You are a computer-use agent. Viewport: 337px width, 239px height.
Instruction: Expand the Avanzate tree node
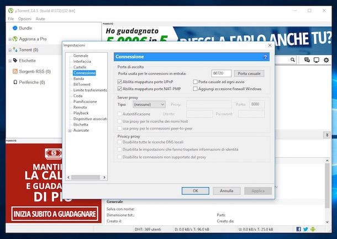coord(70,131)
